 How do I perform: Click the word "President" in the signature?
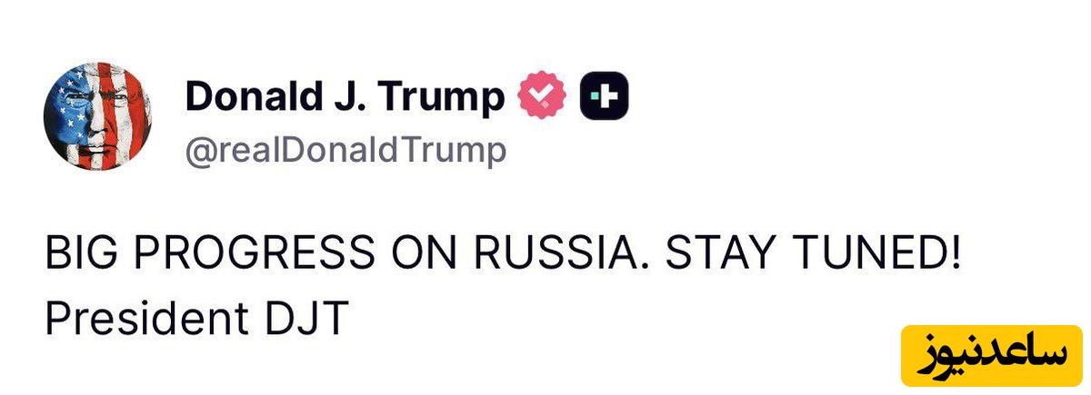(x=145, y=318)
